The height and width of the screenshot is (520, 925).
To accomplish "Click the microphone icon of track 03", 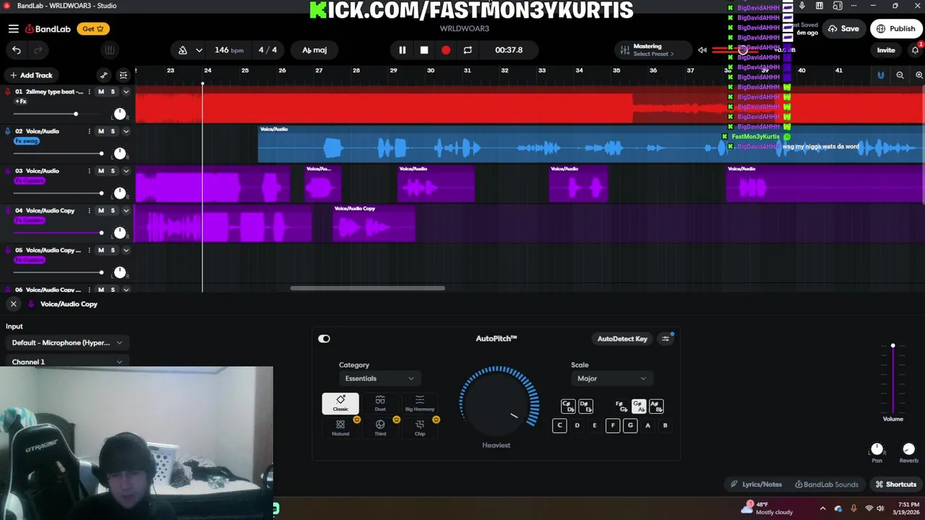I will (x=8, y=171).
